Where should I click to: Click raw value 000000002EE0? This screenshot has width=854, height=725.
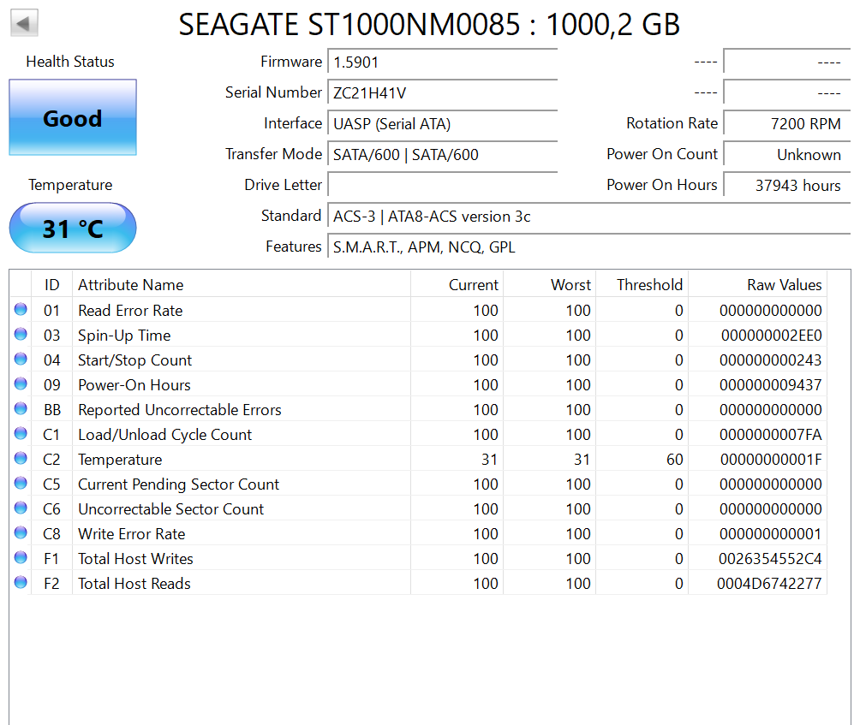[x=771, y=336]
